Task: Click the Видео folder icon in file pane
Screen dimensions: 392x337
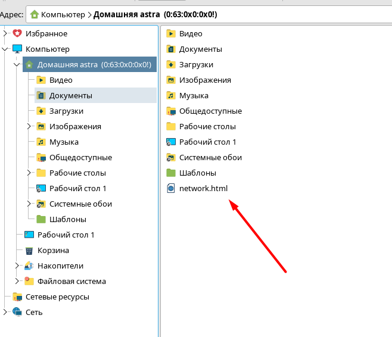Action: click(171, 33)
